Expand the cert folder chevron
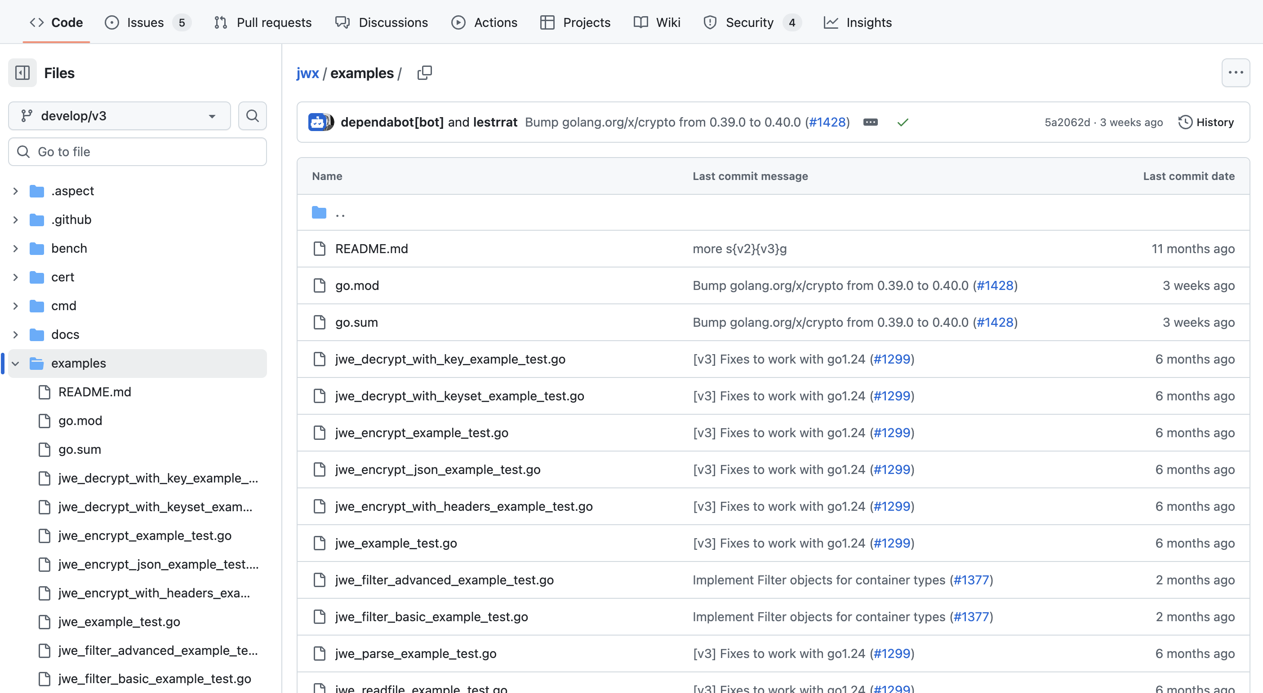This screenshot has height=693, width=1263. point(15,277)
